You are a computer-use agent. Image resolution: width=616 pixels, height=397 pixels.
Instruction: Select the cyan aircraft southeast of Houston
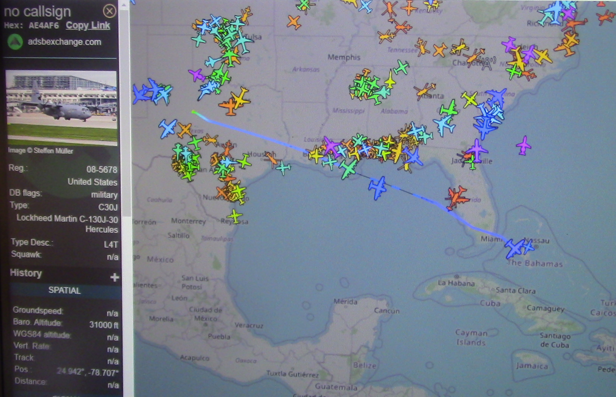click(283, 167)
